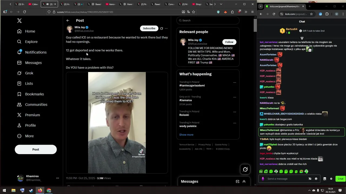Expand the Messages drawer
Screen dimensions: 346x194
(x=244, y=182)
